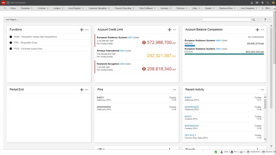The height and width of the screenshot is (155, 276).
Task: Open the Ledgers menu dropdown
Action: [x=58, y=8]
